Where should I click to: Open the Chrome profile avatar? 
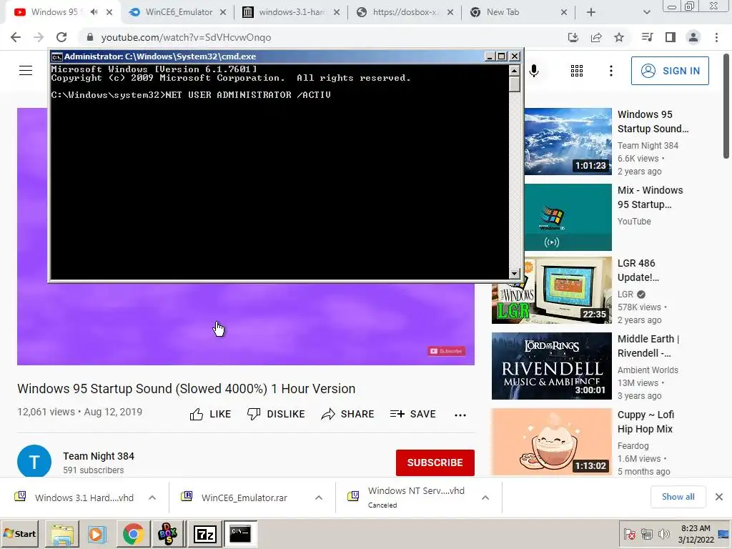tap(693, 37)
